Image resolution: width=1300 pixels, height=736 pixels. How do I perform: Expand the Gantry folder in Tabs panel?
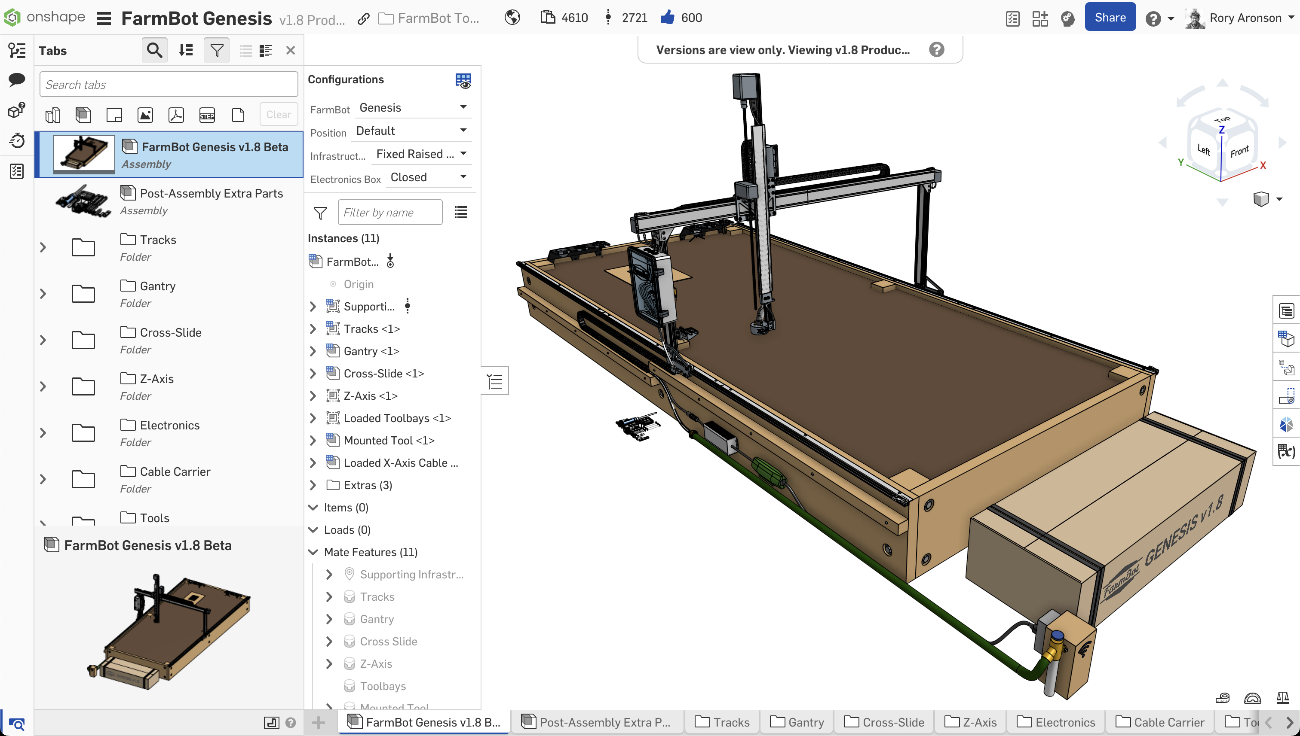tap(43, 294)
